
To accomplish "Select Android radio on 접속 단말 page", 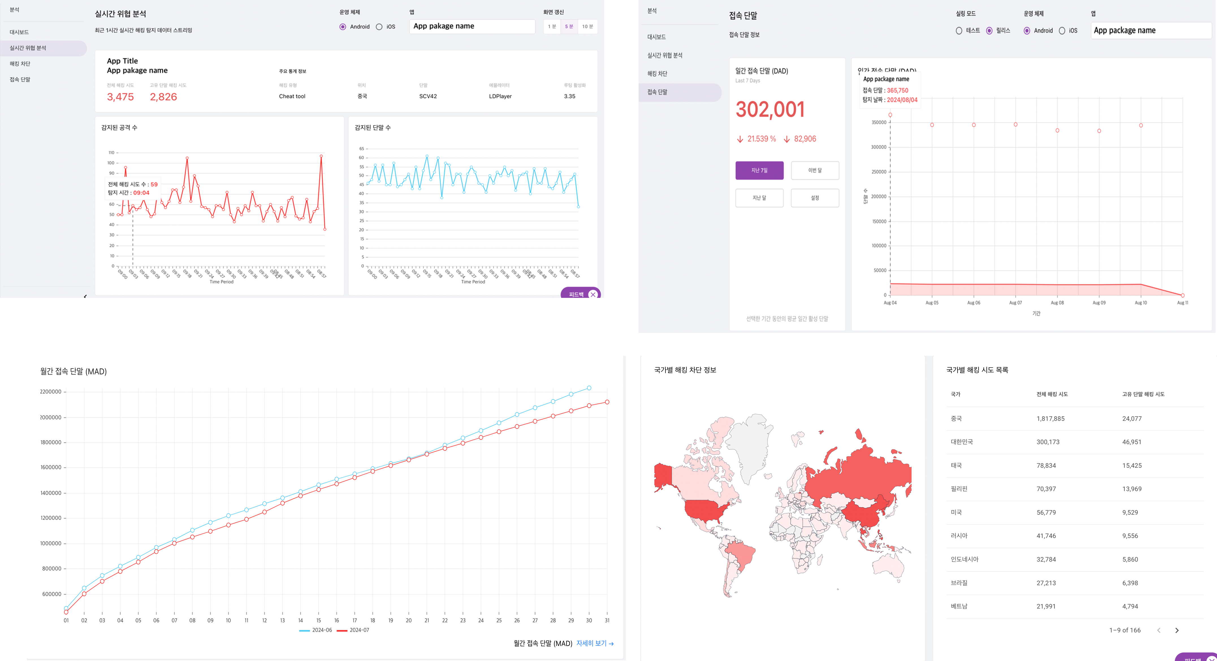I will click(x=1027, y=31).
